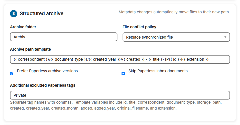Click the Prefer Paperless archive versions label
Image resolution: width=240 pixels, height=125 pixels.
tap(47, 71)
